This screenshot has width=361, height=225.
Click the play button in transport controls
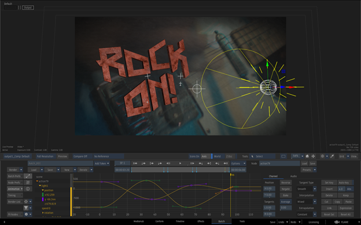[181, 163]
